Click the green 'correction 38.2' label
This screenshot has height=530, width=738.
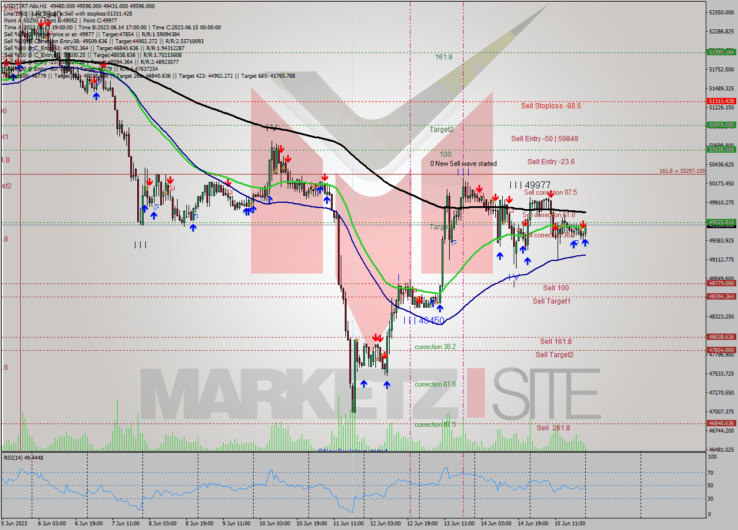pos(435,347)
